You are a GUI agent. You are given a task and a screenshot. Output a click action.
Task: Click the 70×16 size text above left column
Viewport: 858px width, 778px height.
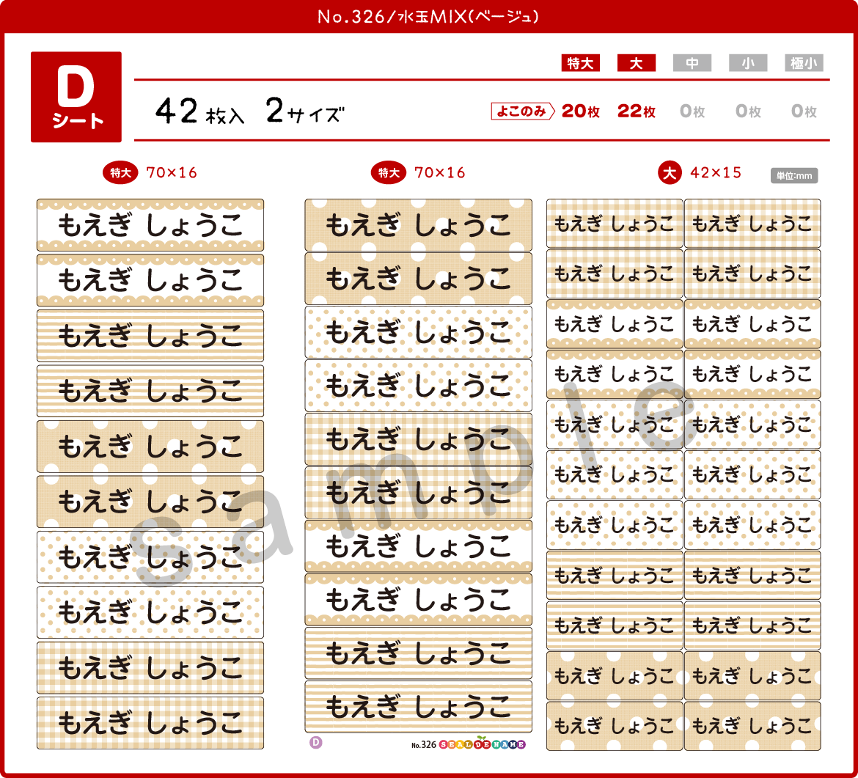[x=172, y=173]
